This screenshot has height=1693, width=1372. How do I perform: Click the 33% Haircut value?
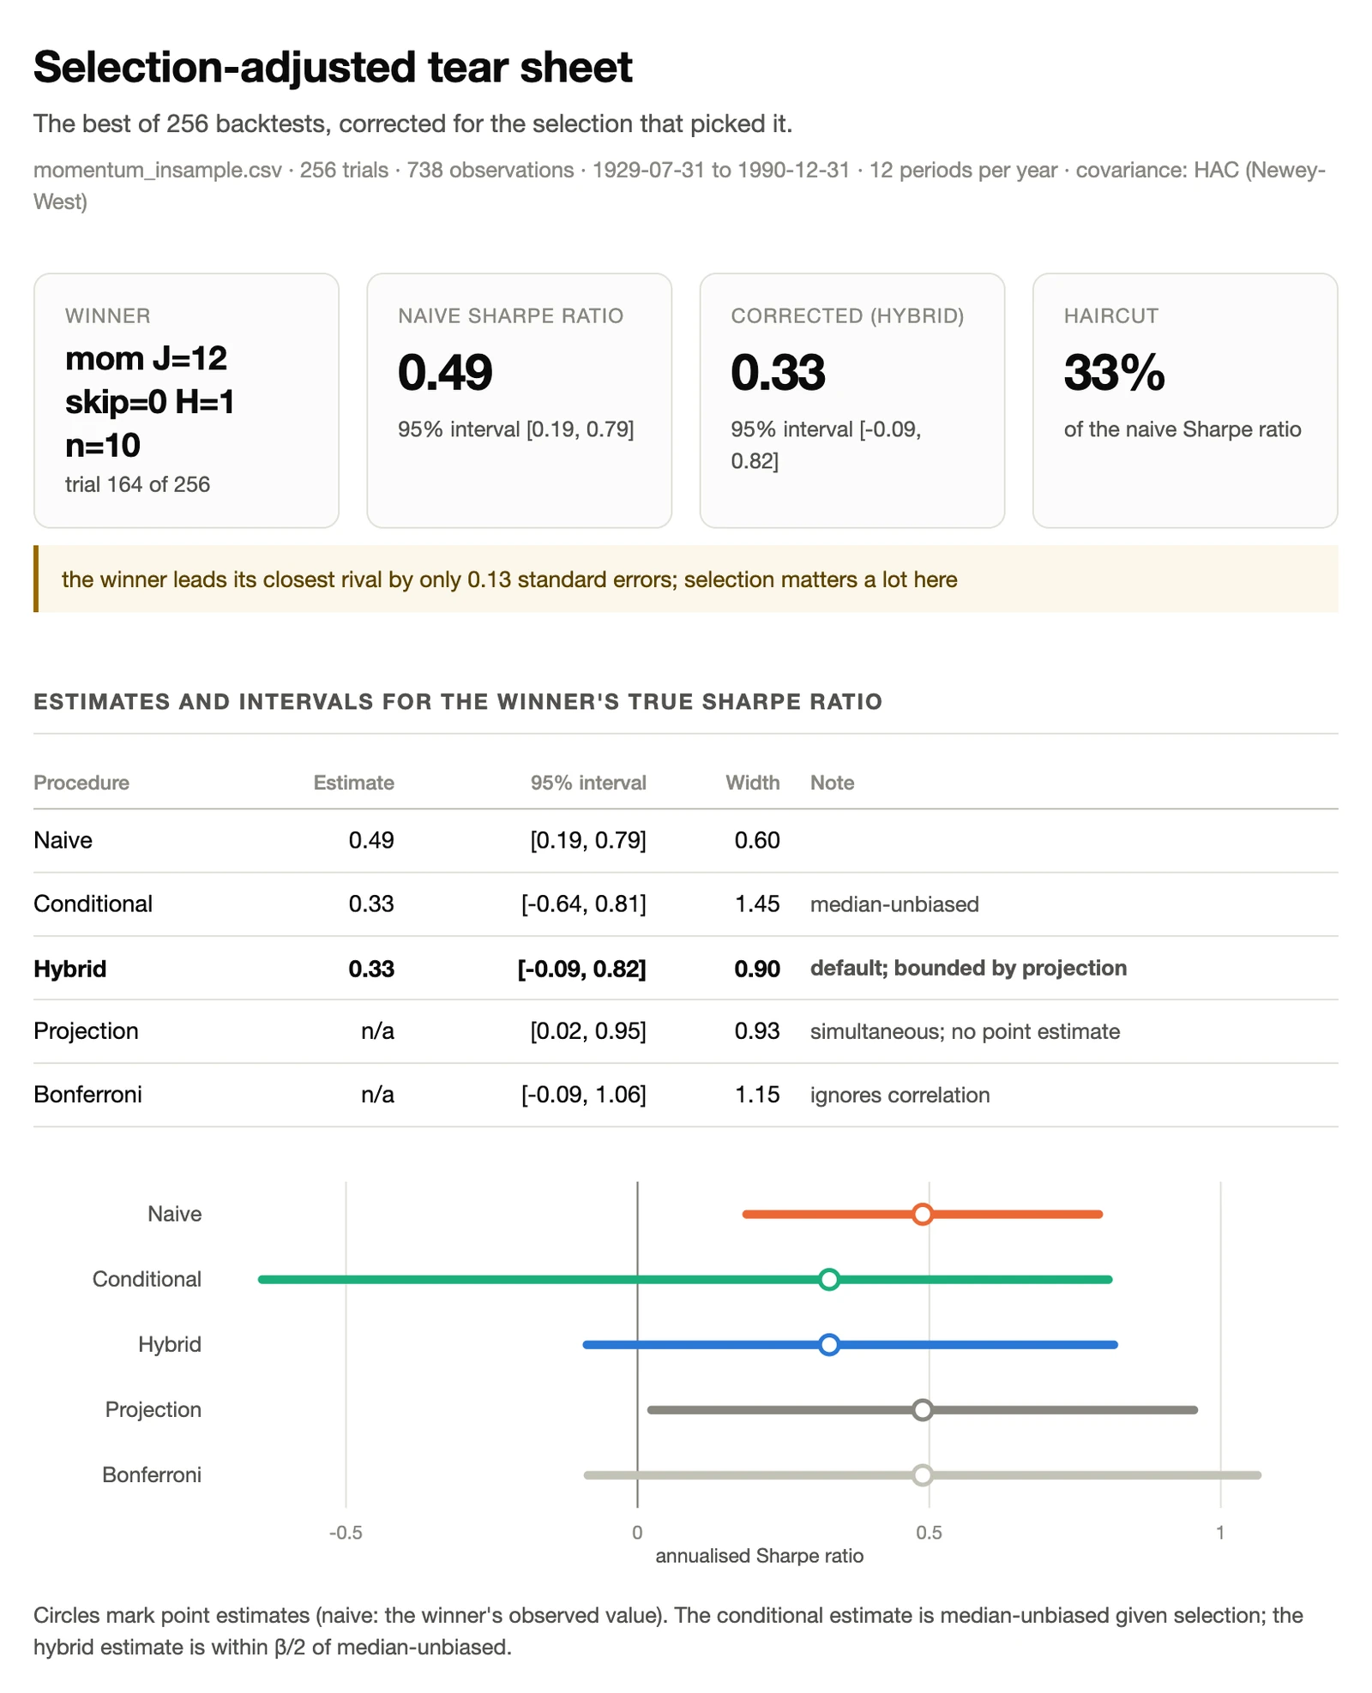tap(1114, 372)
